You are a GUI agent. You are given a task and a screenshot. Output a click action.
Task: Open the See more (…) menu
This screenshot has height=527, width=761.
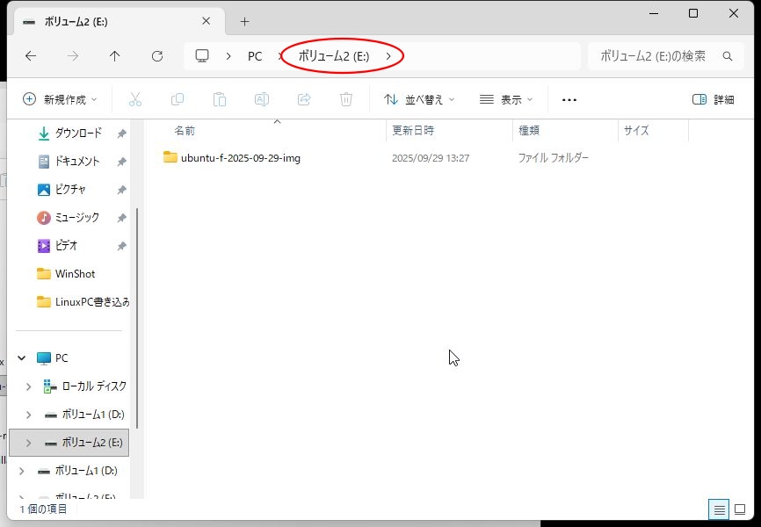point(569,99)
